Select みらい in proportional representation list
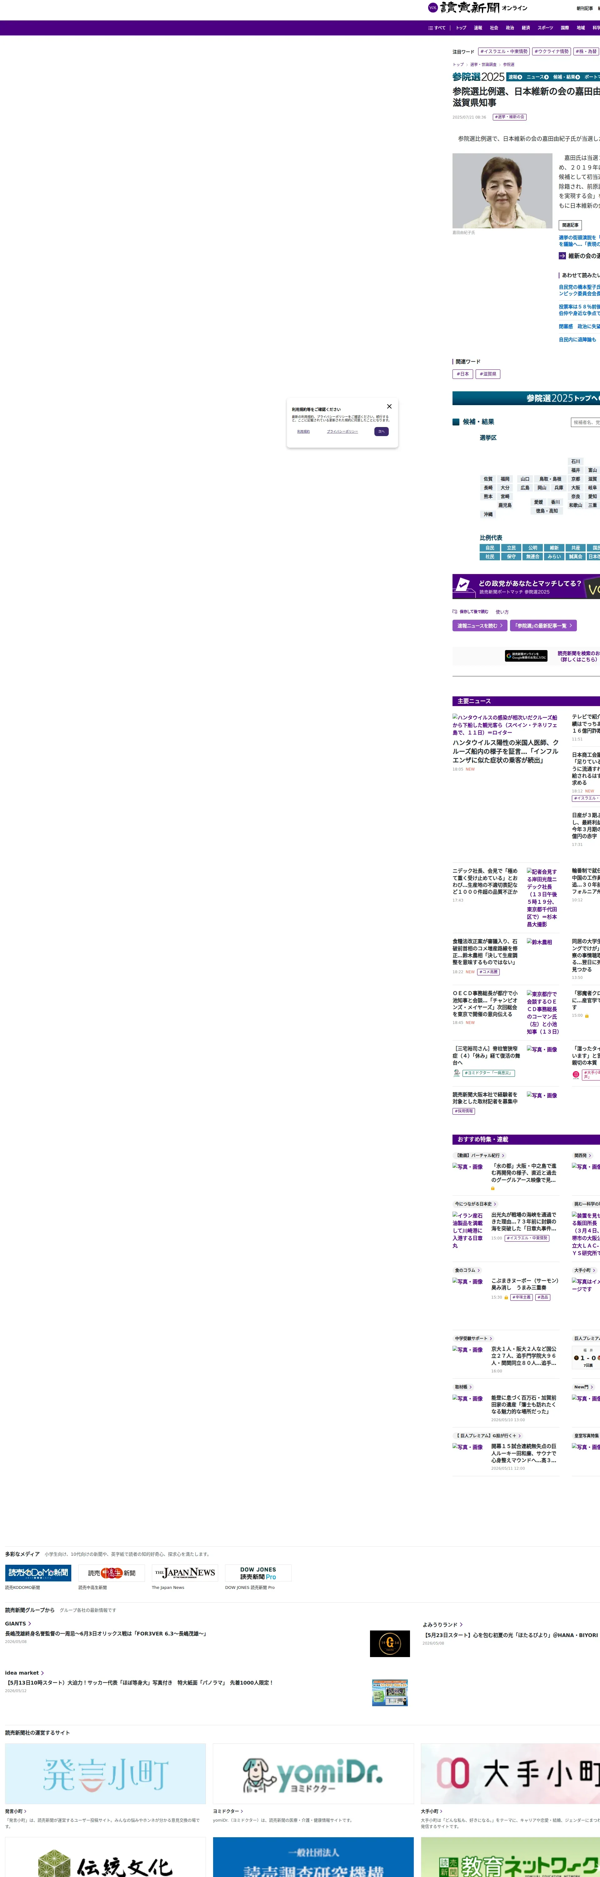 [x=554, y=557]
